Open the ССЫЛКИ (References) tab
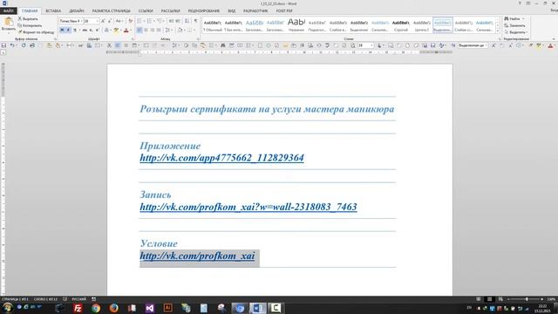Viewport: 558px width, 314px height. point(146,10)
